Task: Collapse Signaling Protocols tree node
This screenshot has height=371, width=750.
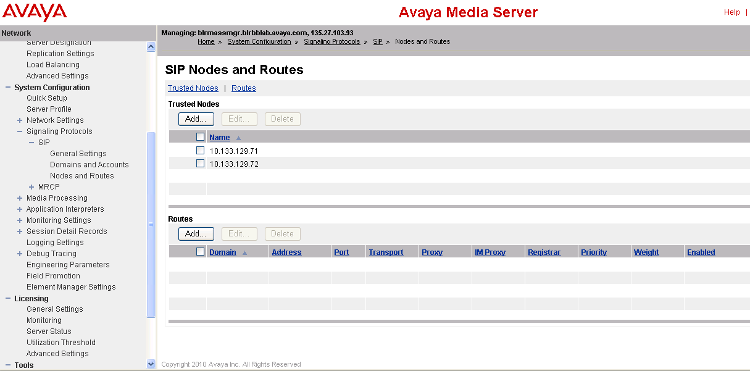Action: click(20, 131)
